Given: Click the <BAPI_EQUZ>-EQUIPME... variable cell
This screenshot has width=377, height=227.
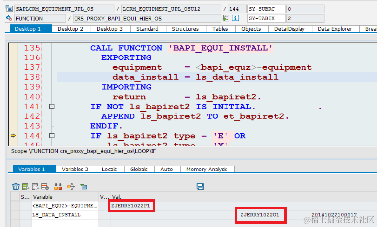Looking at the screenshot, I should coord(65,206).
